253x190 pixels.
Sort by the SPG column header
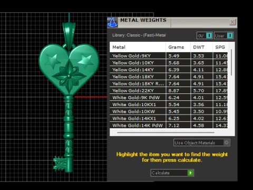[220, 47]
